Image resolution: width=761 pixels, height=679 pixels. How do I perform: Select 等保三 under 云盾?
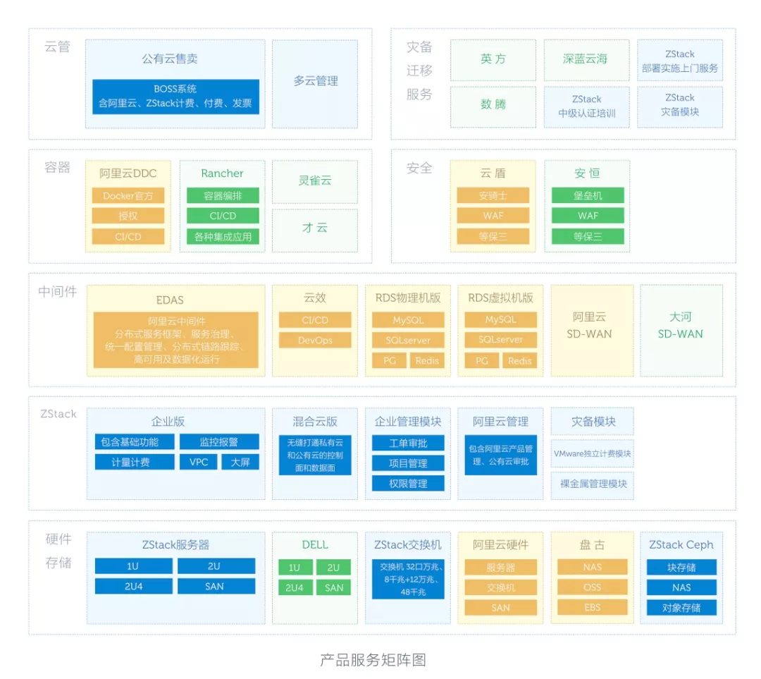click(493, 236)
